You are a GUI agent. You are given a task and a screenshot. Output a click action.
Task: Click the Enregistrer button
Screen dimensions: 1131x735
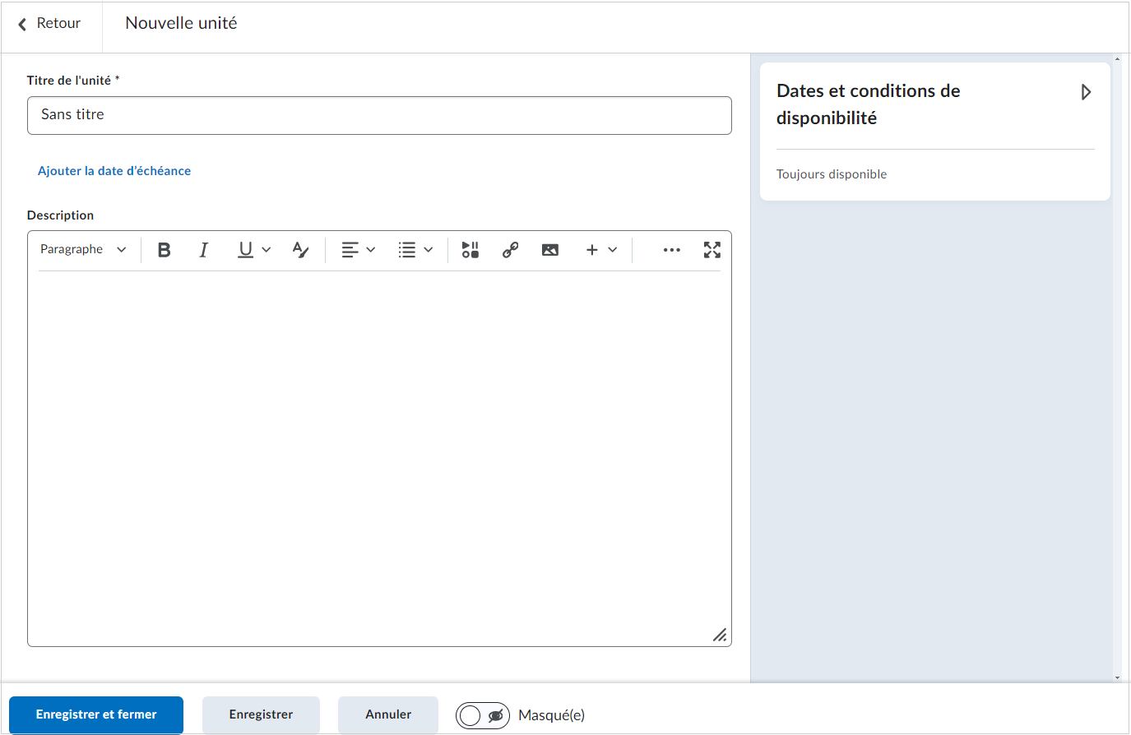click(x=261, y=714)
